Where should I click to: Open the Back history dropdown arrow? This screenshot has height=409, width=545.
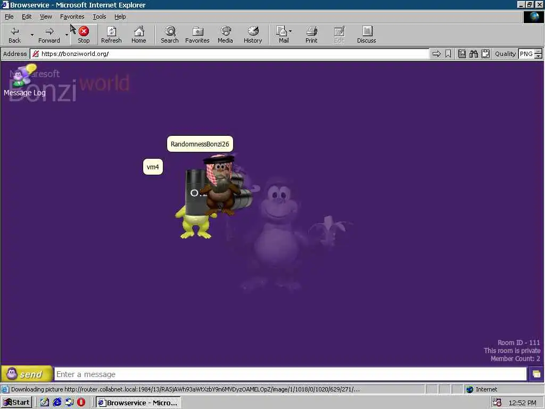pyautogui.click(x=32, y=35)
